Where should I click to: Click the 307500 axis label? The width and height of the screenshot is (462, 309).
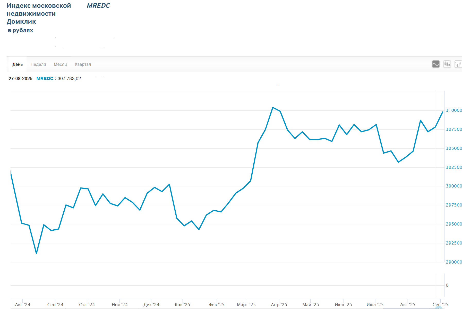(454, 129)
